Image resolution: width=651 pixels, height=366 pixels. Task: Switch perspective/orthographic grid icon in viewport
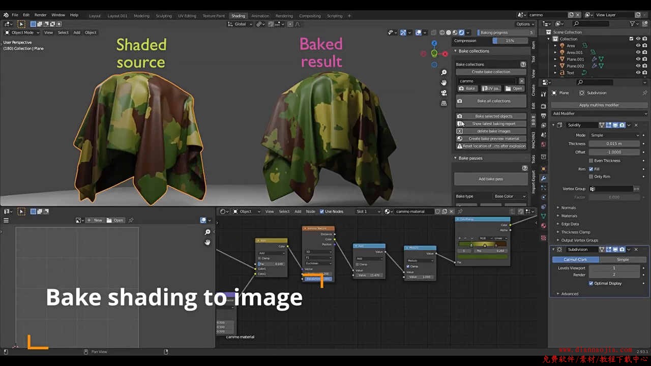click(444, 103)
